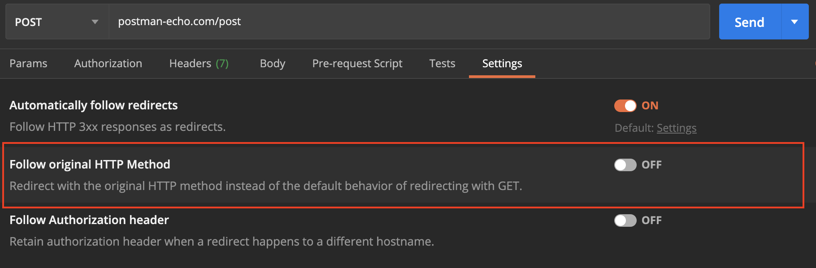Click the OFF label beside Follow Authorization header
The width and height of the screenshot is (816, 268).
pos(651,220)
